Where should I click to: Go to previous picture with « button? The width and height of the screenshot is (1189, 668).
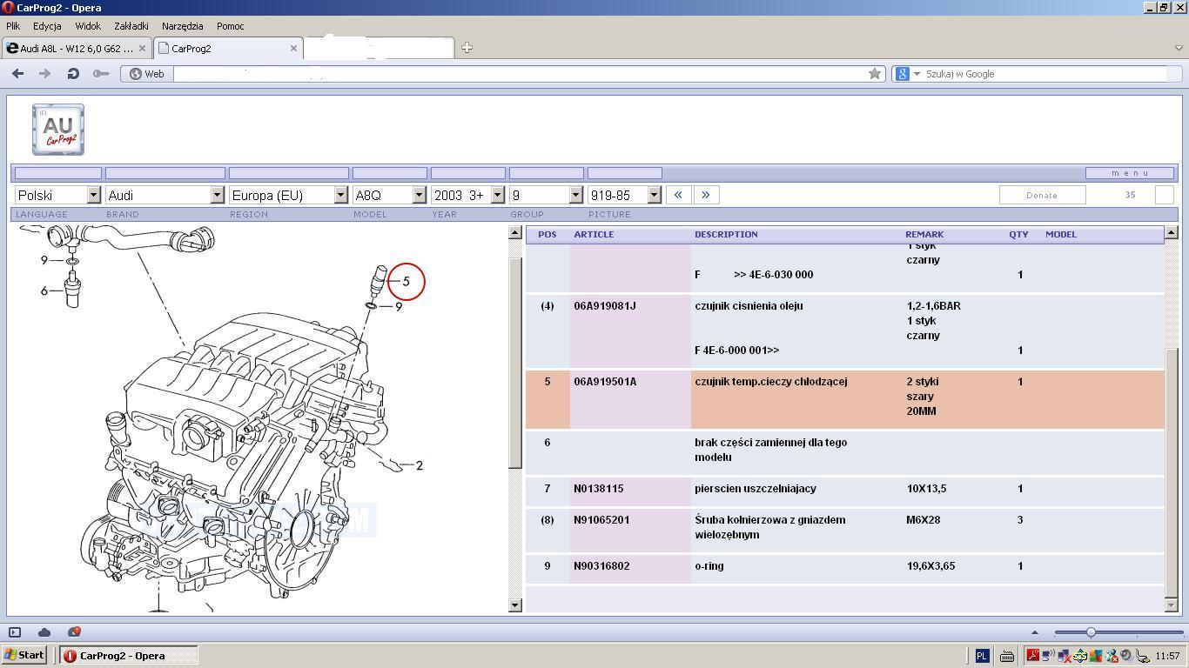[x=678, y=195]
